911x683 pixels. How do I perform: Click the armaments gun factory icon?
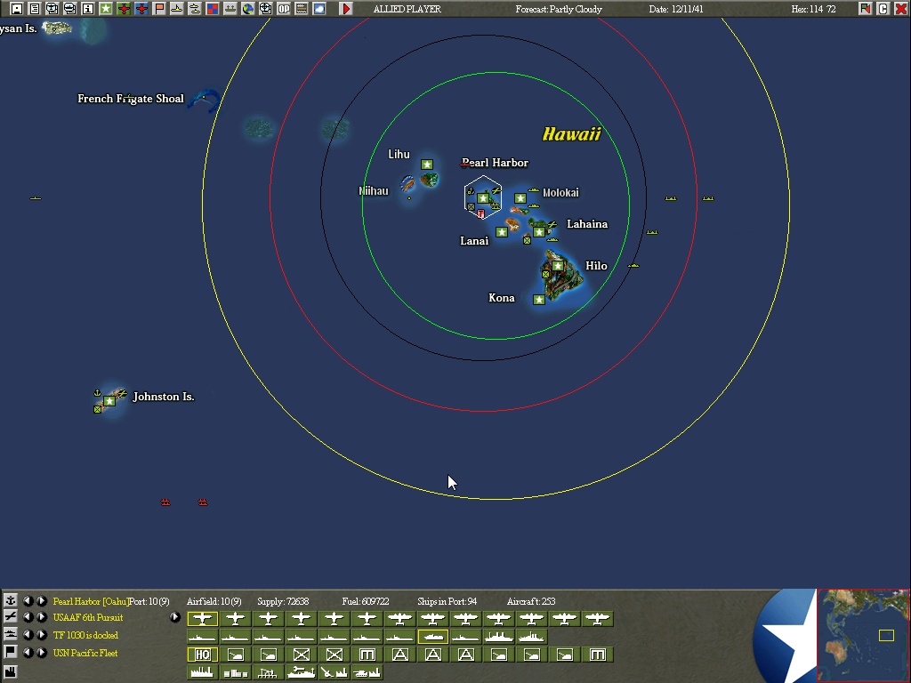tap(335, 672)
